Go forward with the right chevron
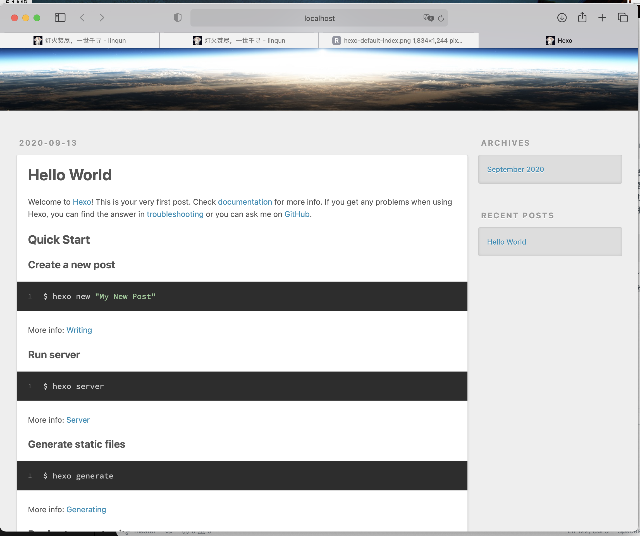The image size is (640, 536). [x=102, y=18]
